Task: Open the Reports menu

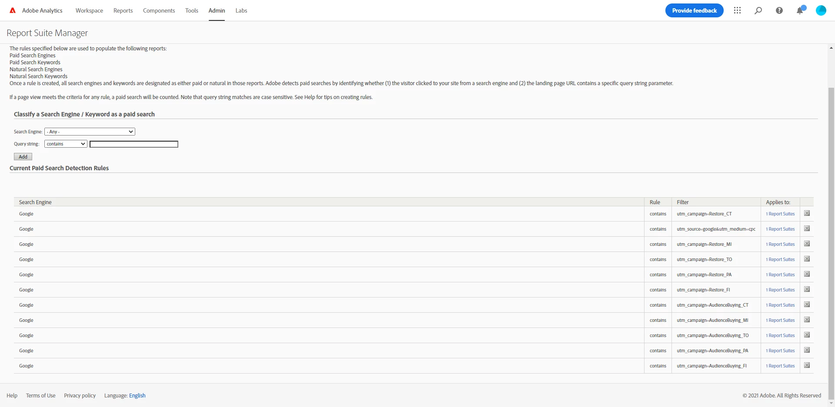Action: [123, 10]
